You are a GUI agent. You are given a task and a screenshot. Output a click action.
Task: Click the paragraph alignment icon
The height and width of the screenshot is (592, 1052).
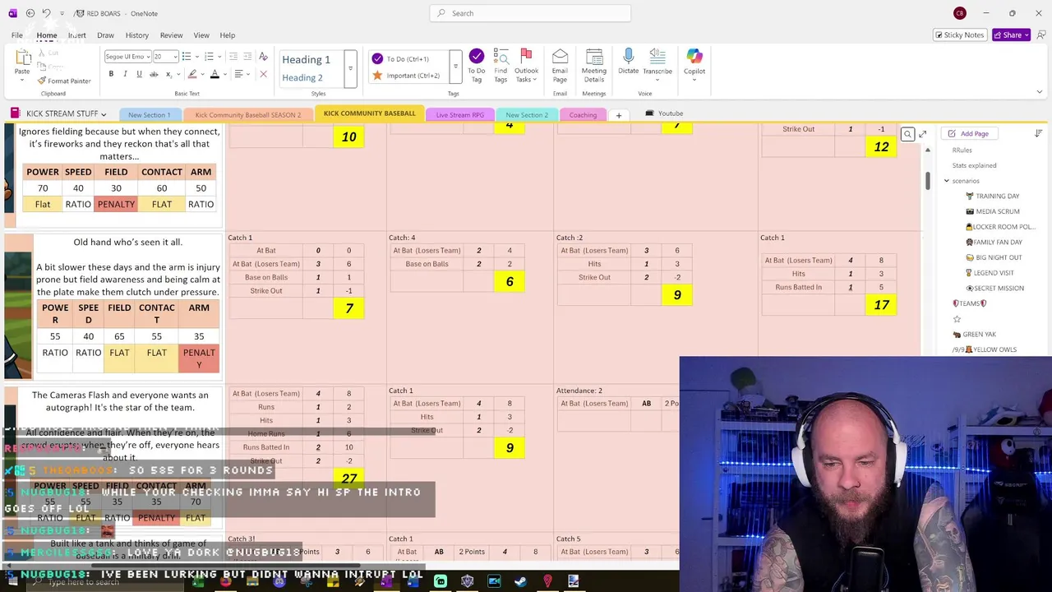coord(238,74)
